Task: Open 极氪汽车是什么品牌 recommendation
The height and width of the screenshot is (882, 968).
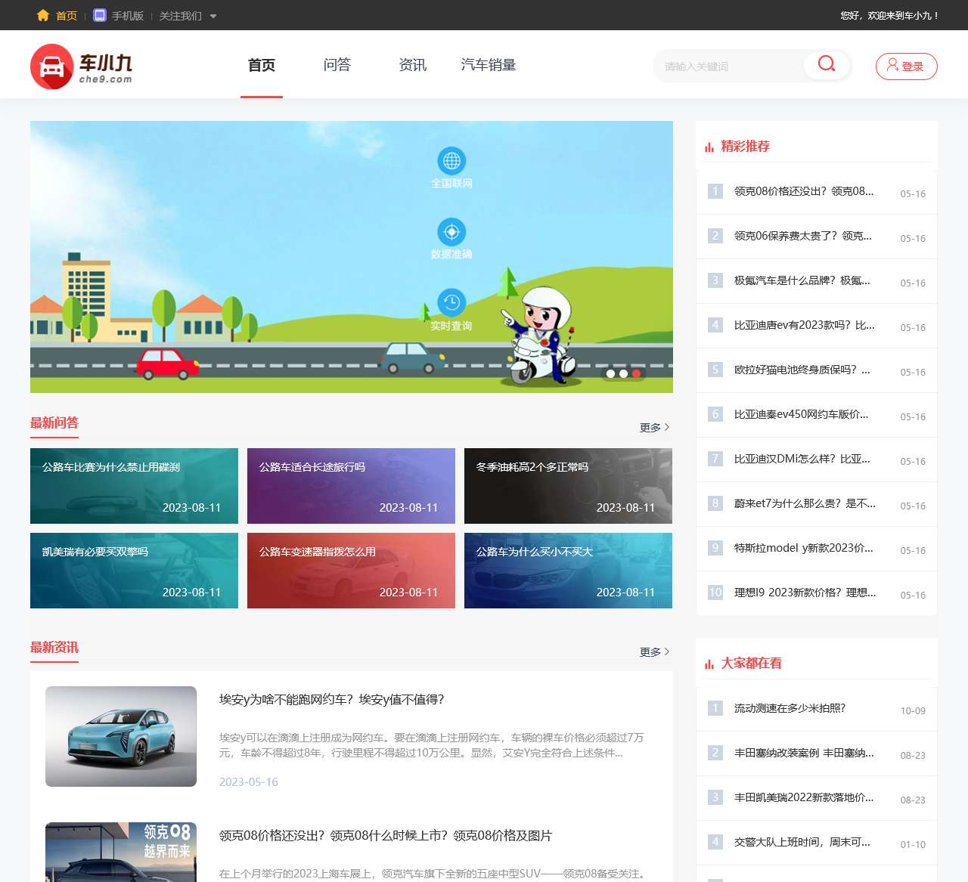Action: (802, 280)
